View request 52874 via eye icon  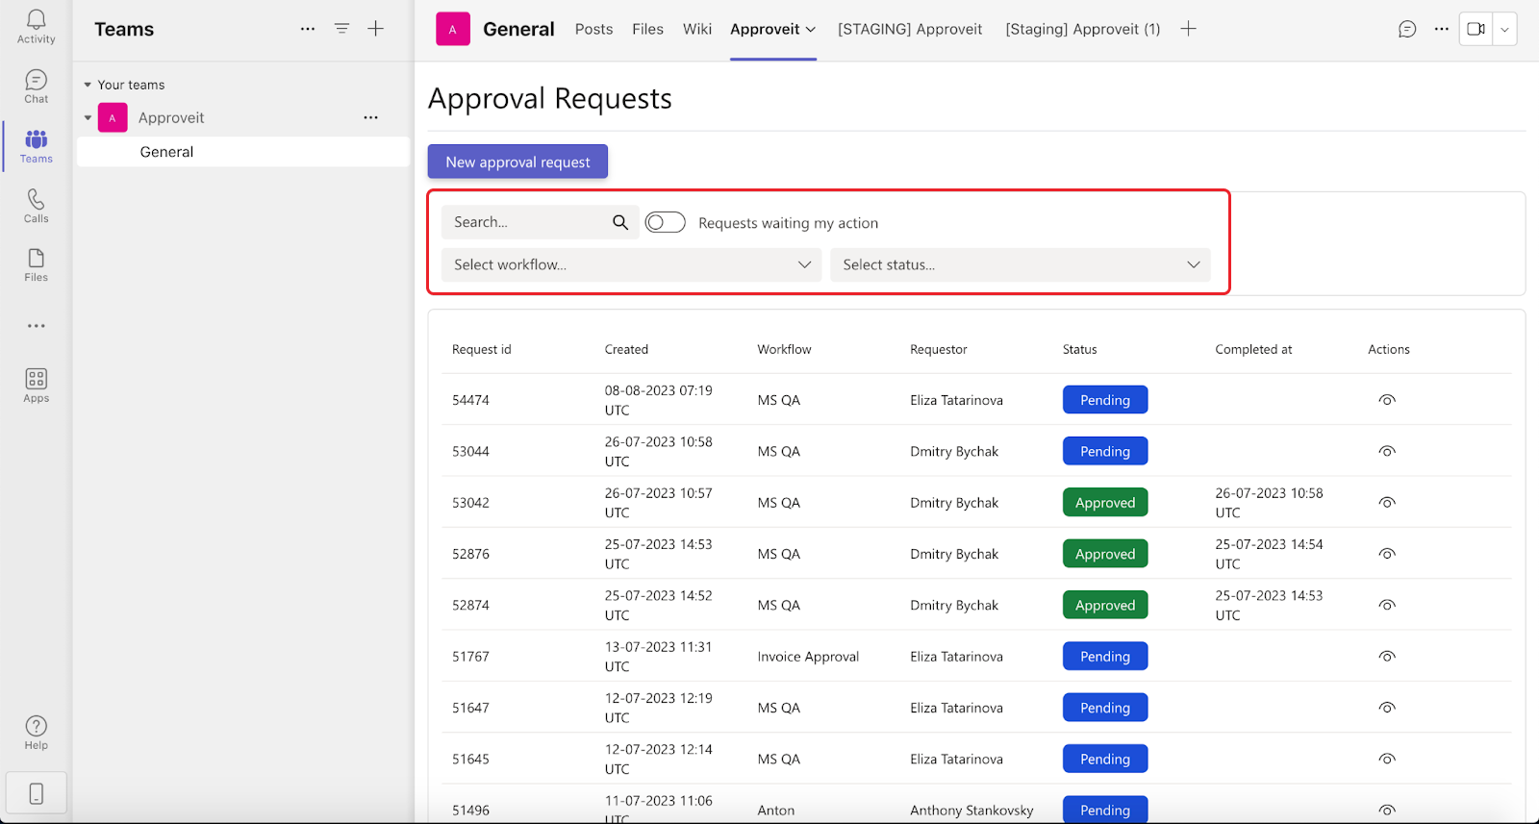tap(1387, 605)
